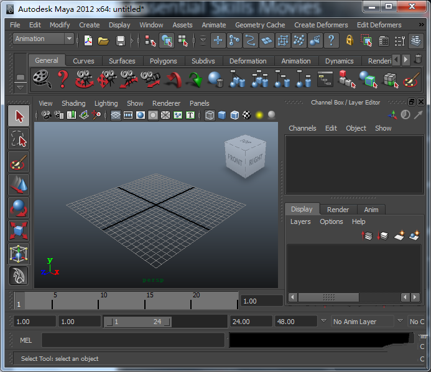The image size is (431, 372).
Task: Activate the Rotate tool sphere icon
Action: (19, 208)
